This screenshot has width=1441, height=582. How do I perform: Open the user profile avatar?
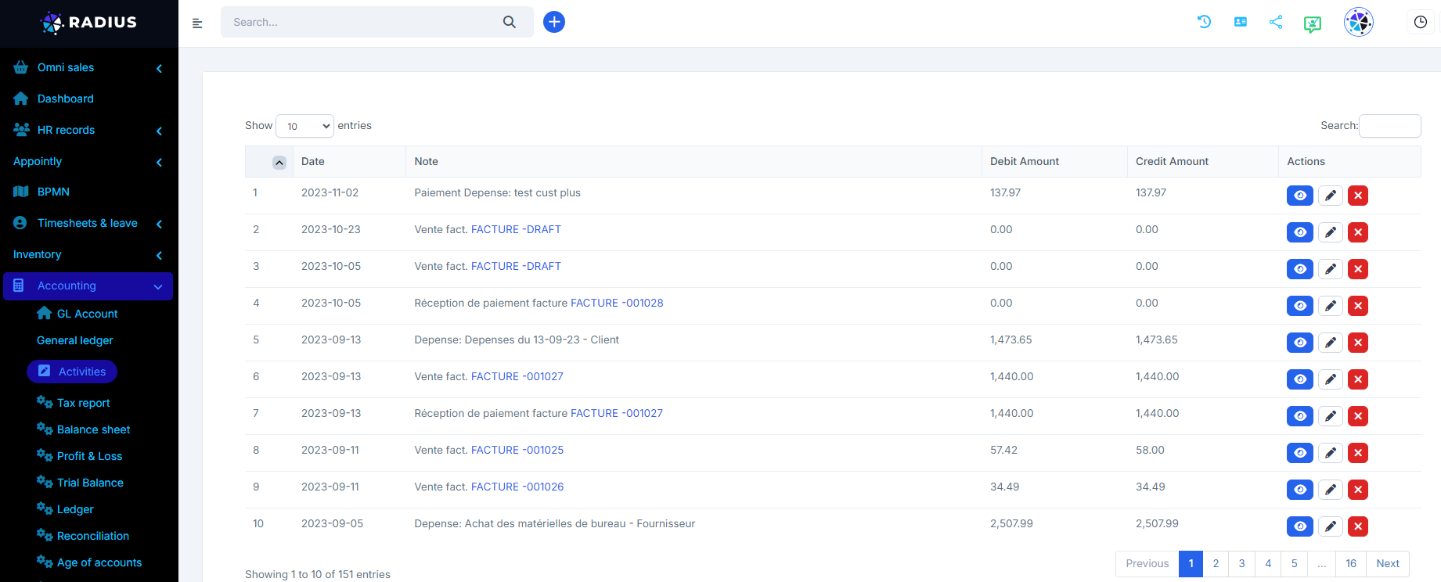(x=1359, y=22)
